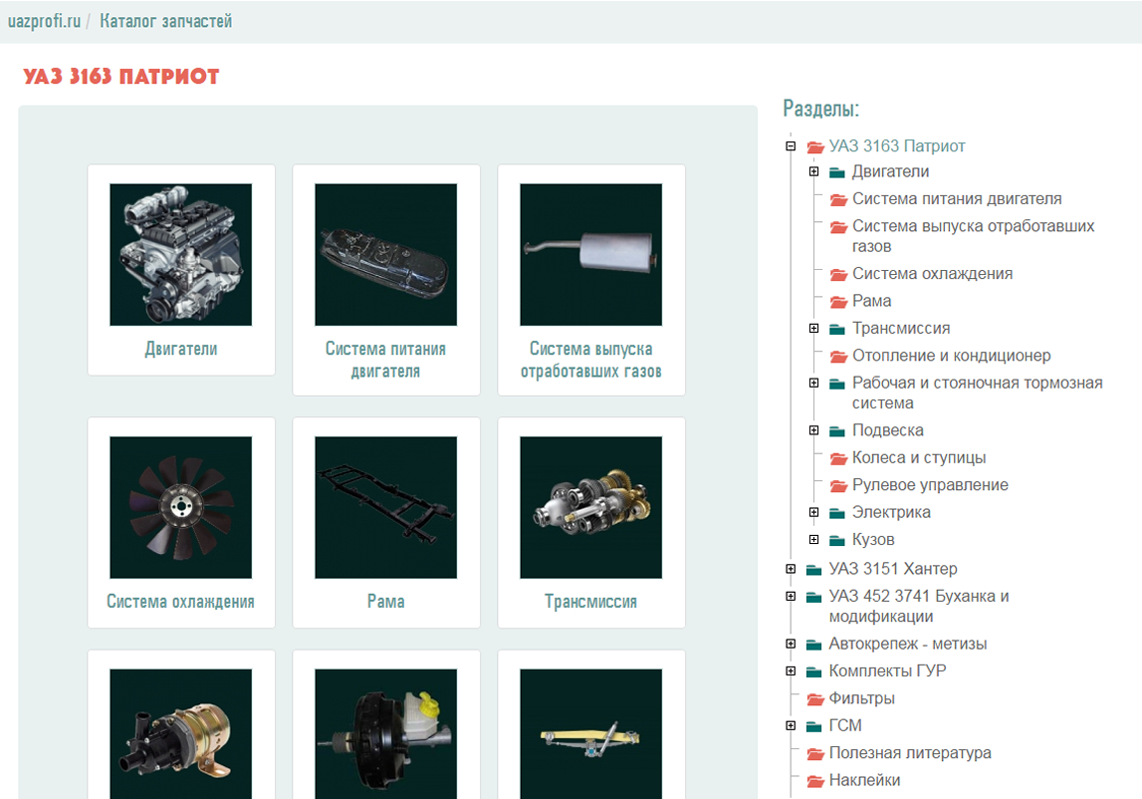1142x799 pixels.
Task: Expand the ГСМ tree node
Action: pos(791,725)
